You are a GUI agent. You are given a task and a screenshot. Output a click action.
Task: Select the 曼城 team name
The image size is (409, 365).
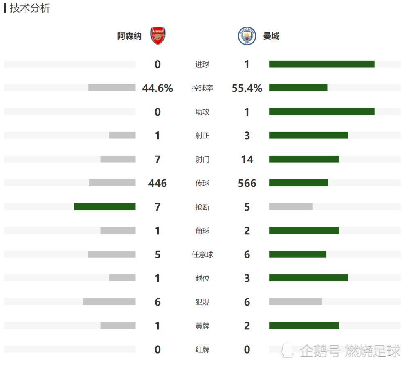click(271, 36)
